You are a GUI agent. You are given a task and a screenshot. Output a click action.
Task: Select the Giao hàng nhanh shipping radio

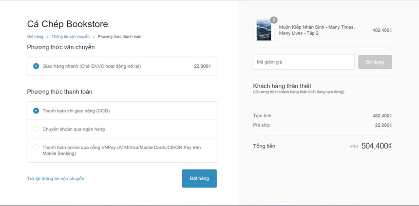pyautogui.click(x=36, y=66)
